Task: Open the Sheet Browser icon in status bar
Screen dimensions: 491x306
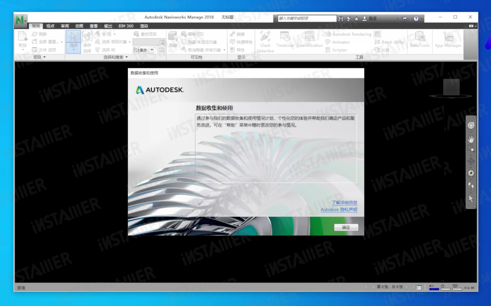Action: coord(419,287)
